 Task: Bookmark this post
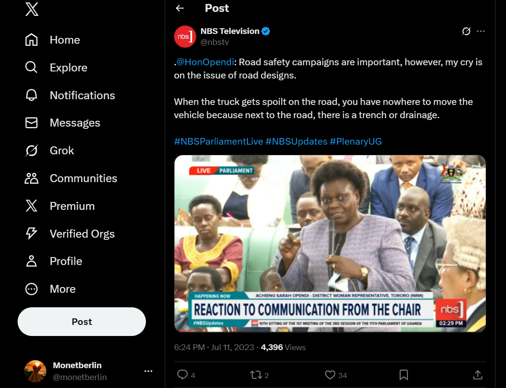[x=403, y=375]
